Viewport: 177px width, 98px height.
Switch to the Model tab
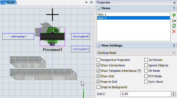8,3
